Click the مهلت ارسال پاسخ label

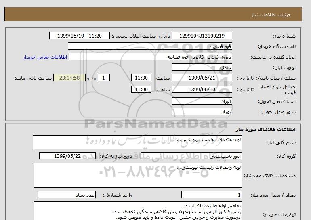tap(276, 78)
